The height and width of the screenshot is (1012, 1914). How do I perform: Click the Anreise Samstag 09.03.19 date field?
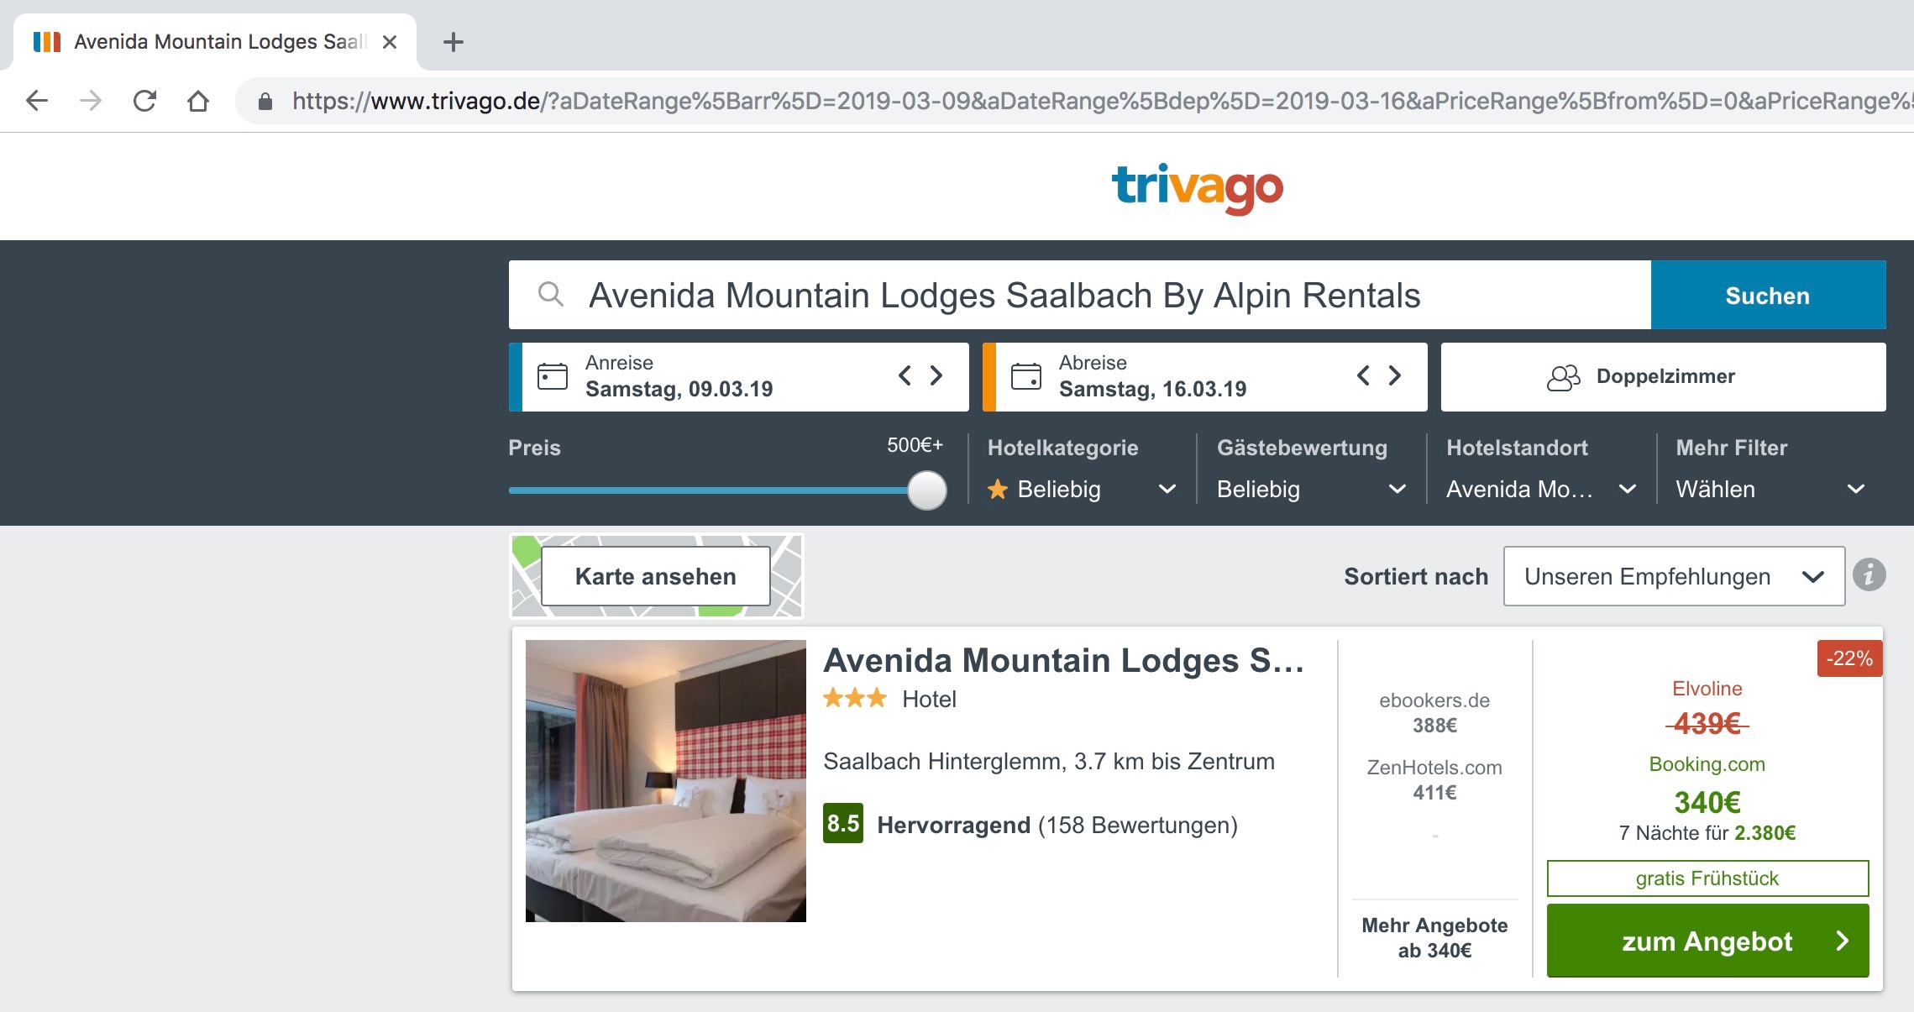click(x=739, y=377)
